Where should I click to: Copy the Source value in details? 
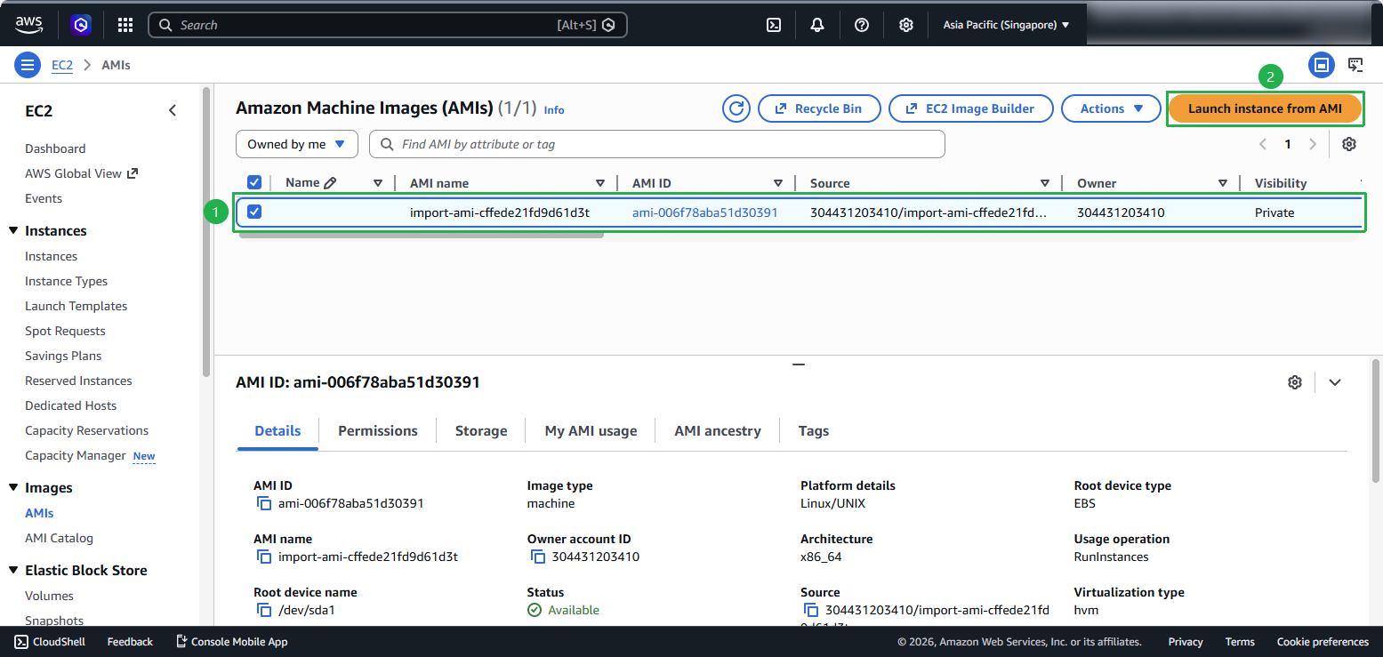[811, 610]
